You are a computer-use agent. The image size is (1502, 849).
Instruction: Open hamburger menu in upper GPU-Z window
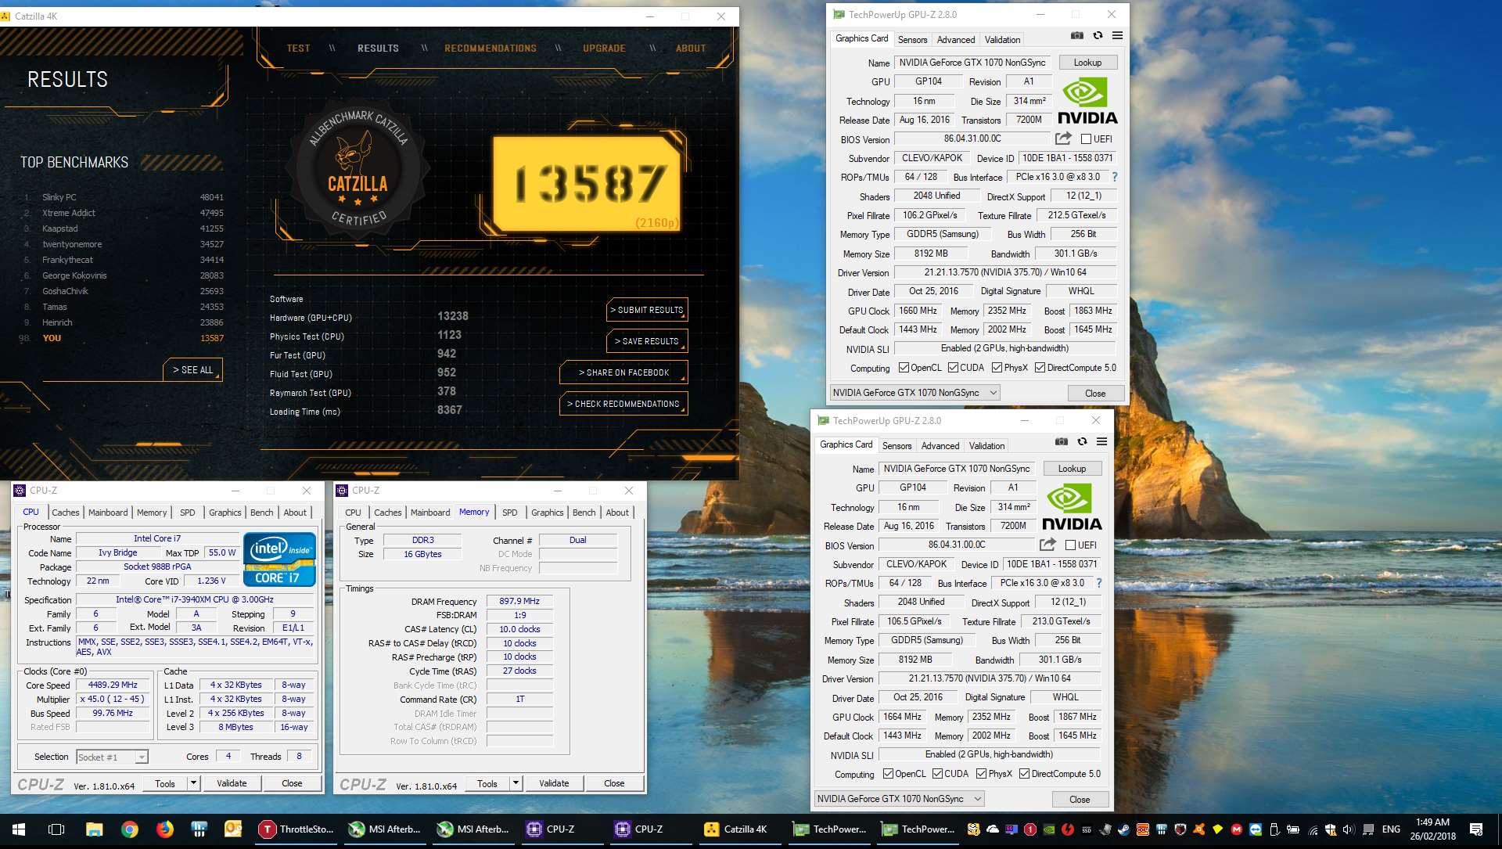point(1117,36)
